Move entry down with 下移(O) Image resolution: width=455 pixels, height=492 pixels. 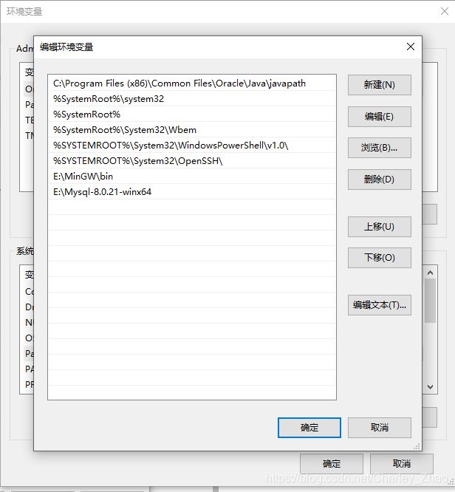[x=380, y=258]
